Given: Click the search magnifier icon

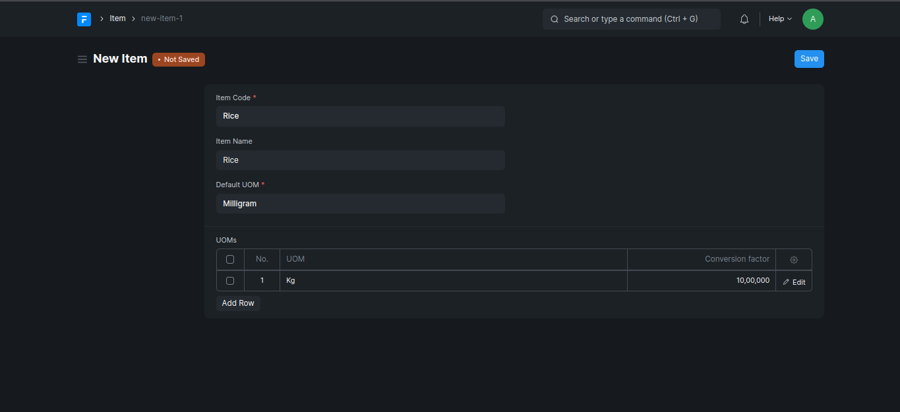Looking at the screenshot, I should click(x=555, y=19).
